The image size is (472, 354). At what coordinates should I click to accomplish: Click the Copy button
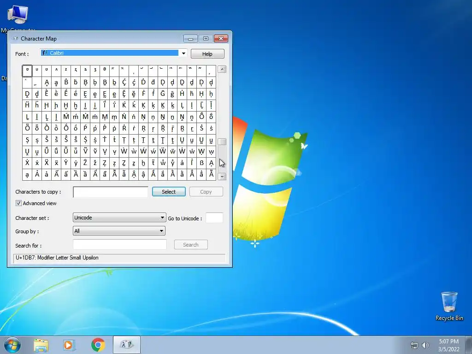(206, 192)
